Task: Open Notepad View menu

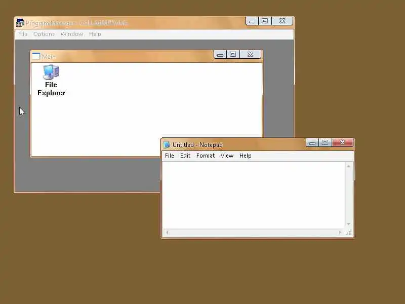Action: tap(227, 156)
